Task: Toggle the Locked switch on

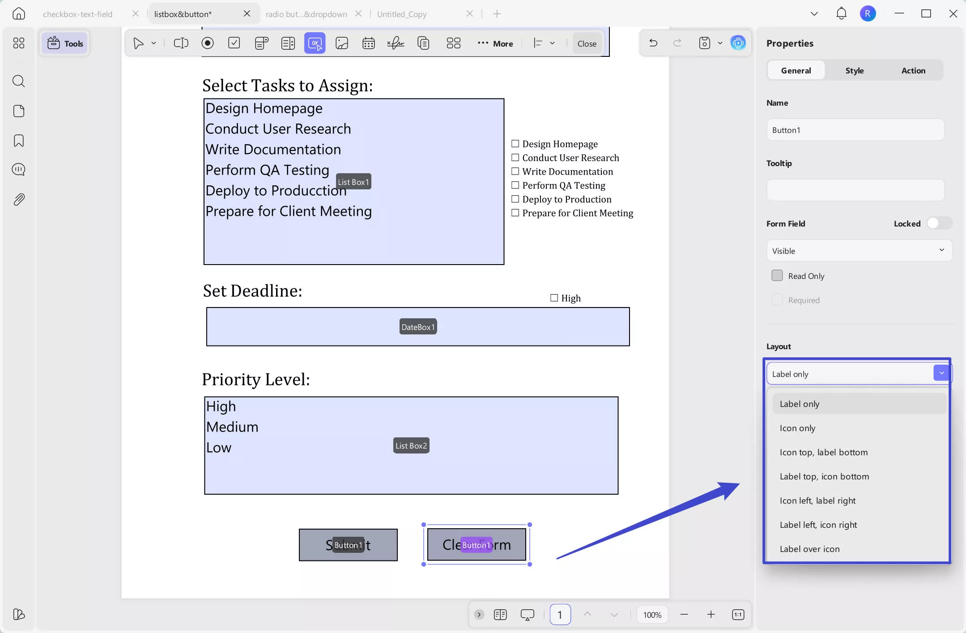Action: [939, 223]
